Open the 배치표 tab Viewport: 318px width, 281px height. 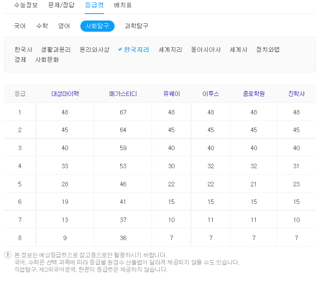123,5
